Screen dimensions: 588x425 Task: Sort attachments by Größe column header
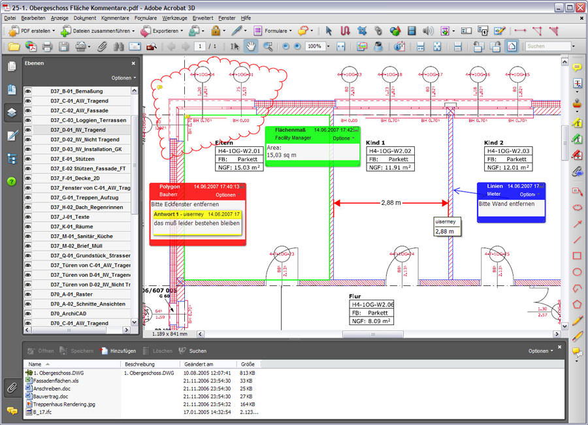(x=248, y=364)
